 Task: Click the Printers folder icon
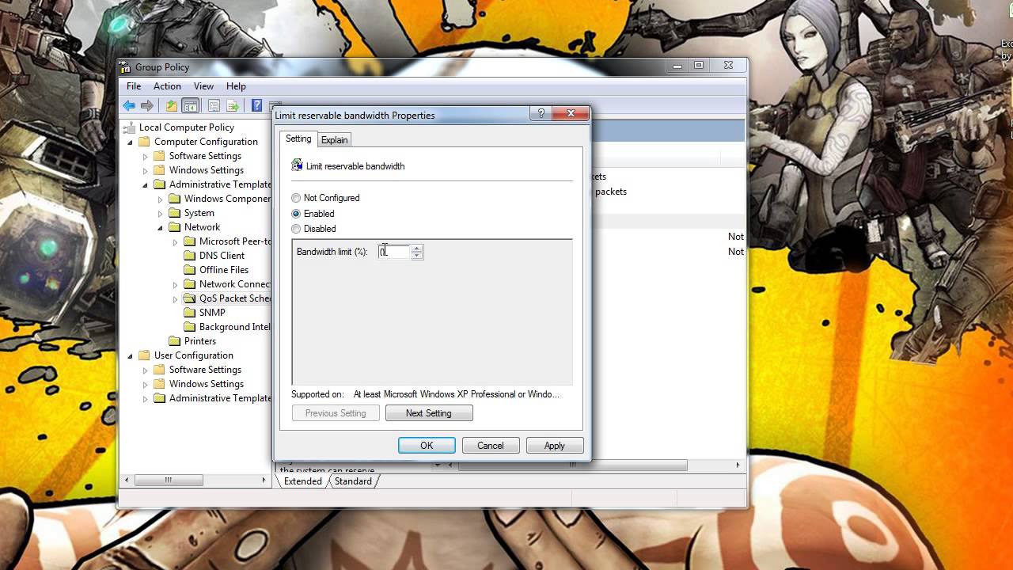(174, 341)
